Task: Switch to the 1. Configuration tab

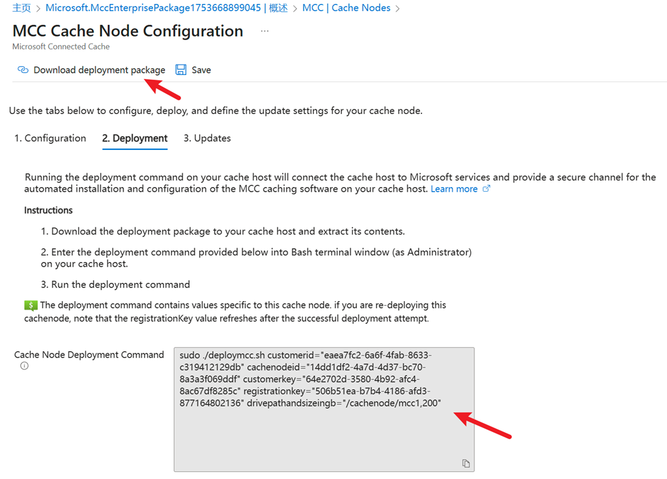Action: click(50, 138)
